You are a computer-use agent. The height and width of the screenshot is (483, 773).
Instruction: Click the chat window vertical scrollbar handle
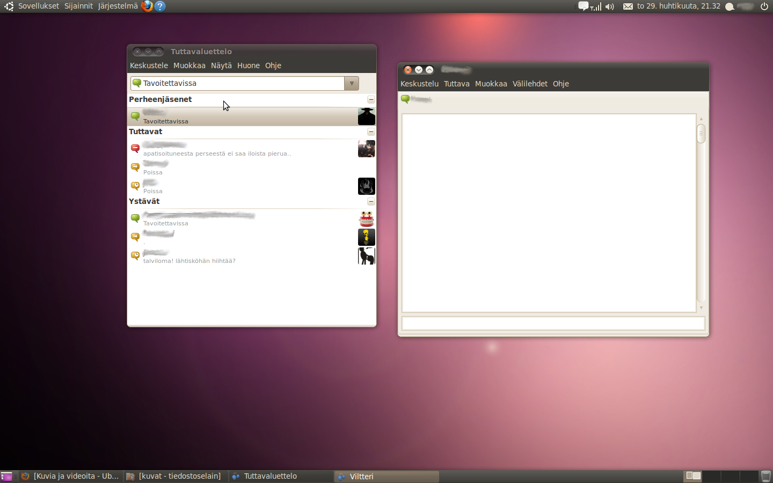[x=701, y=134]
